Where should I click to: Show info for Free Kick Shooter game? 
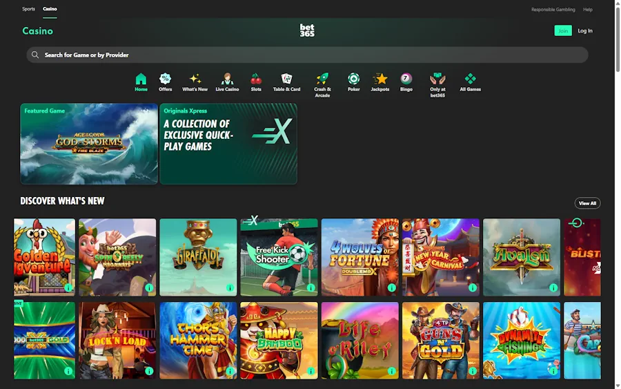311,287
